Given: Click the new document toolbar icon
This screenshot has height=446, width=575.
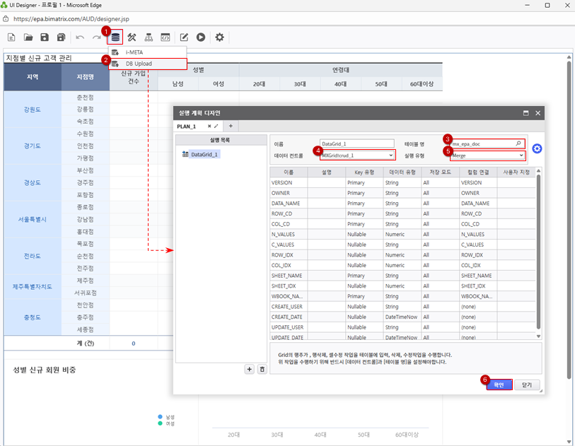Looking at the screenshot, I should point(11,37).
